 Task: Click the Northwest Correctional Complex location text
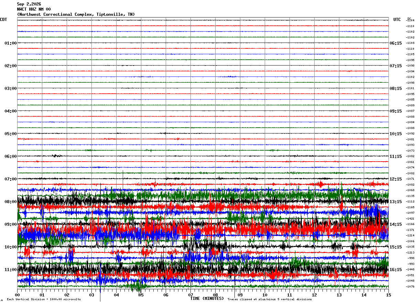76,14
